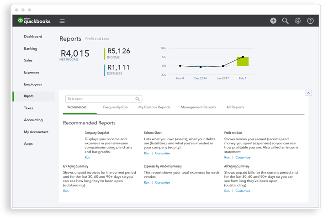Customize the Expenses by Vendor Summary report

162,182
